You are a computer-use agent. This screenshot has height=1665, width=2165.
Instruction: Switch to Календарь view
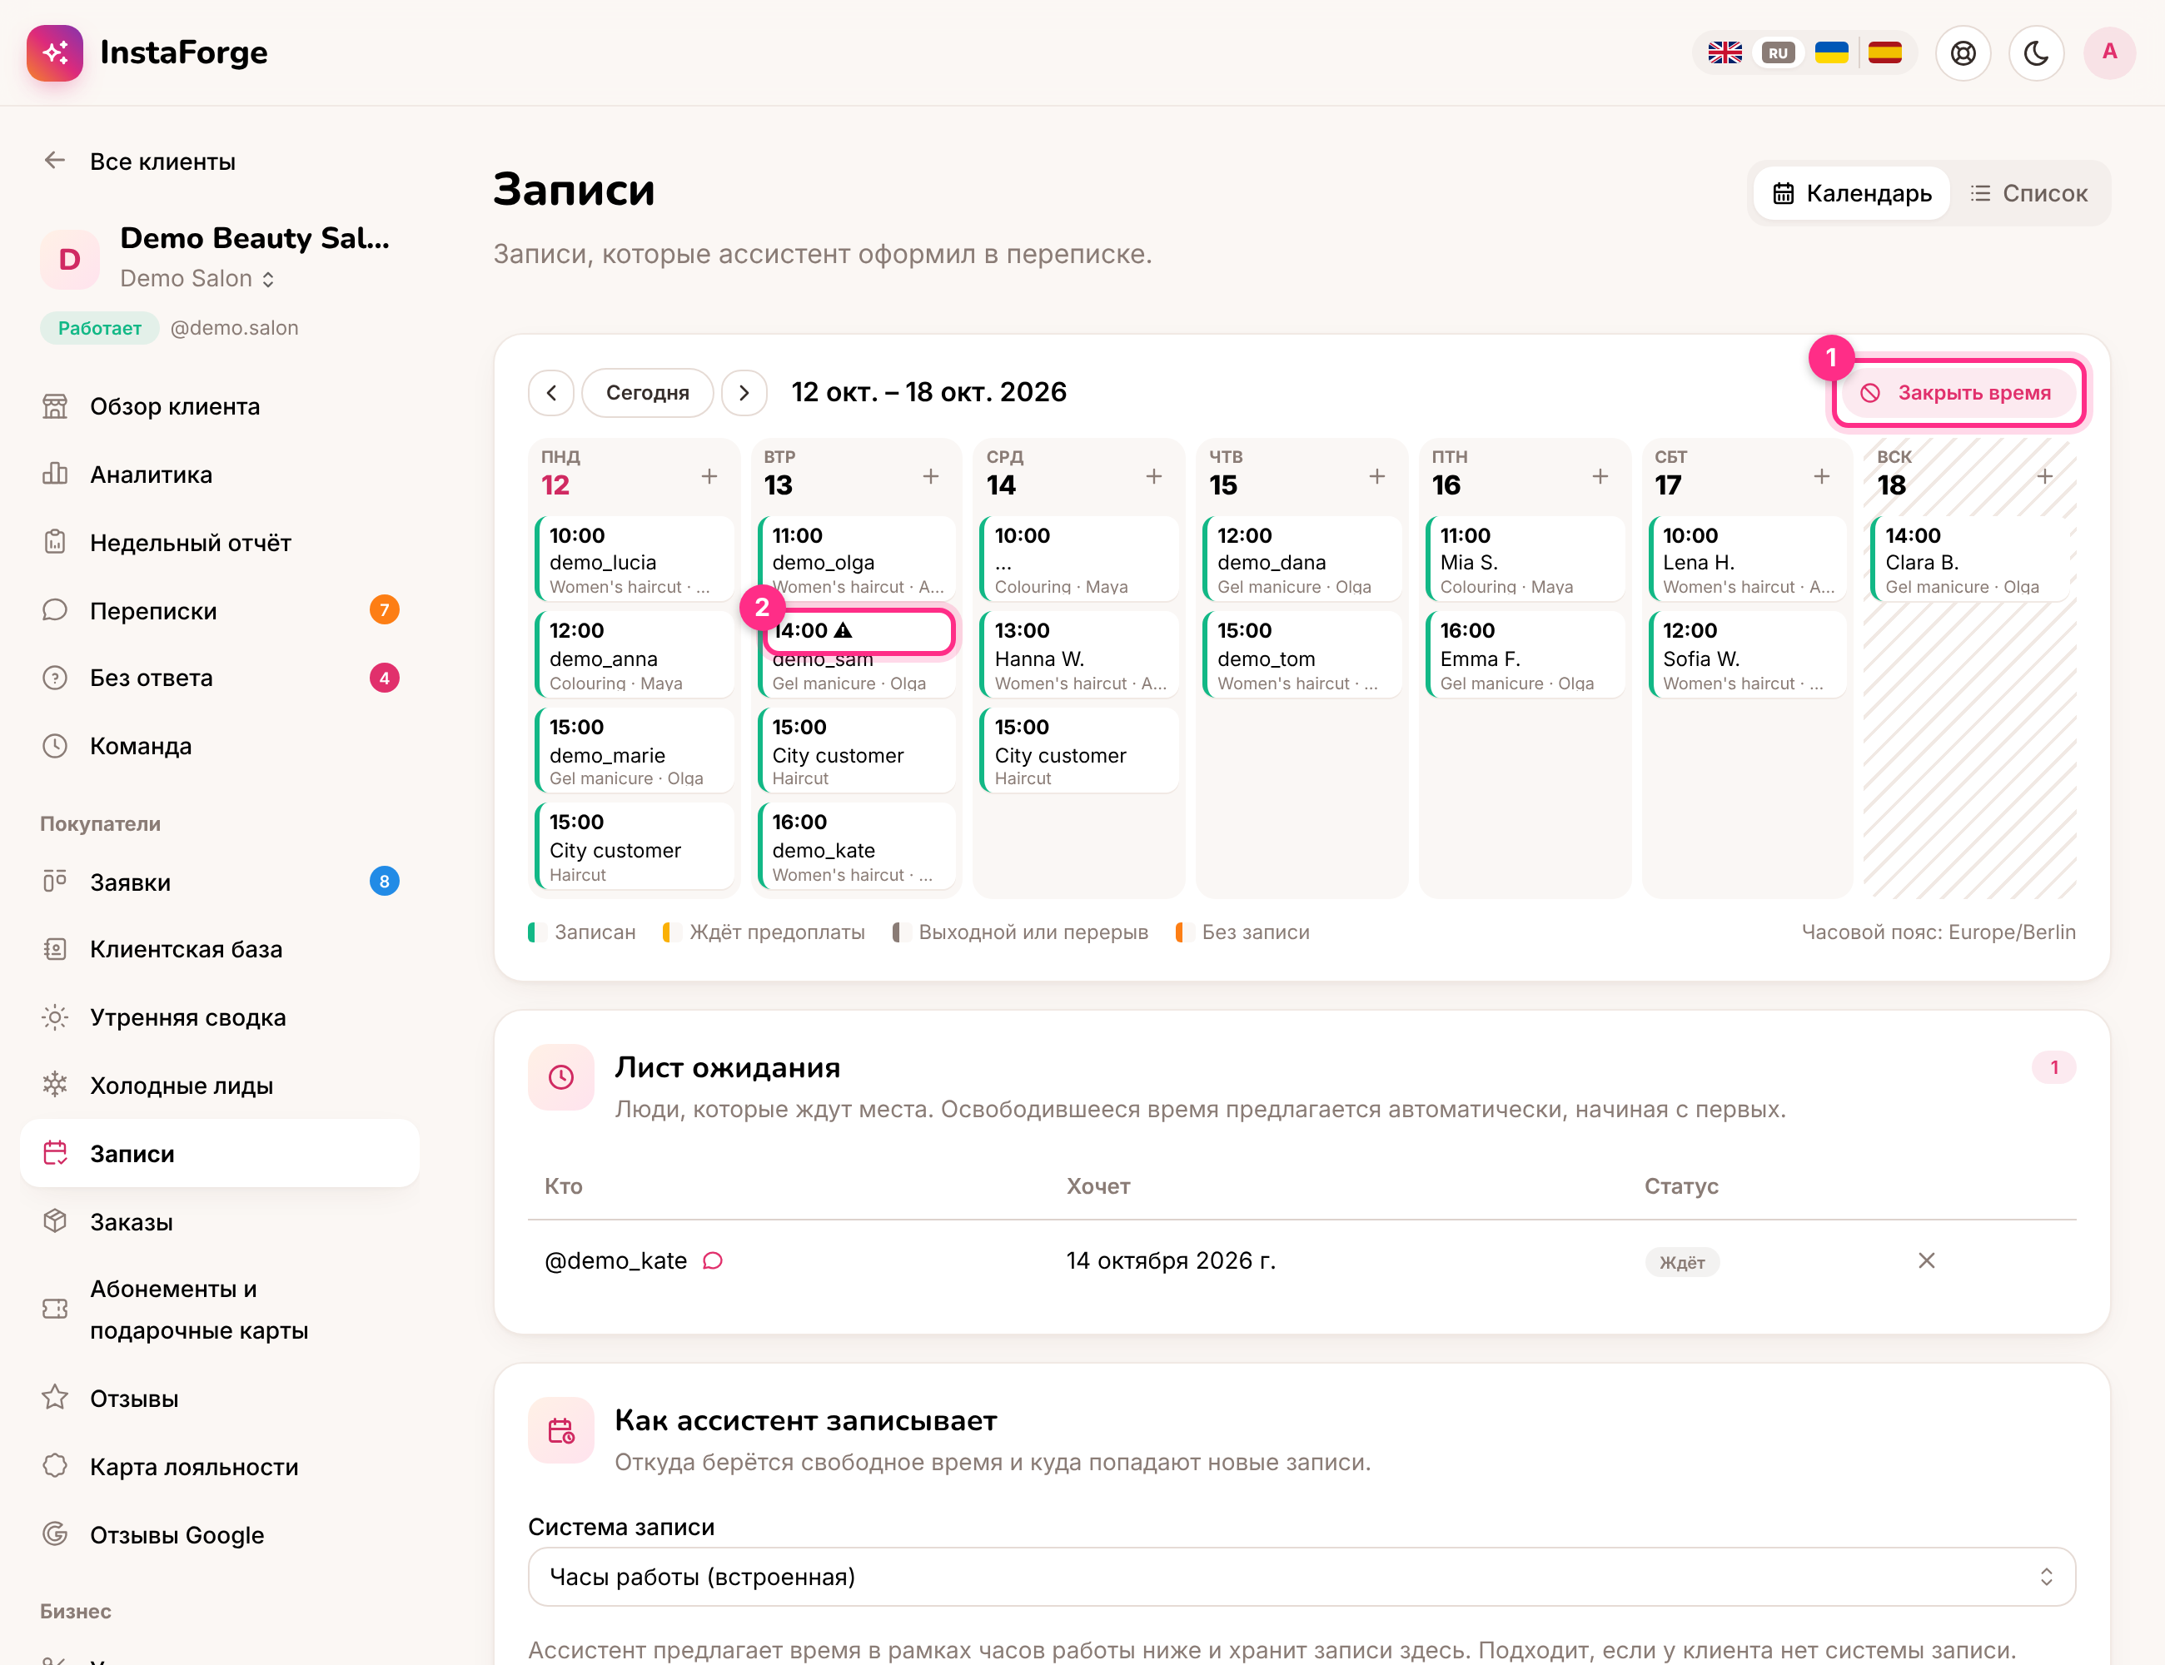click(1851, 193)
